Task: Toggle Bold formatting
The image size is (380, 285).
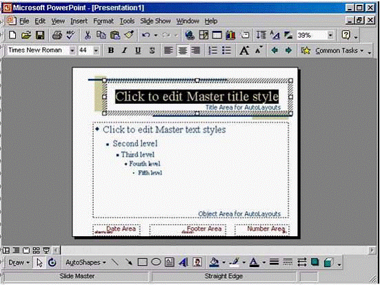Action: click(111, 50)
